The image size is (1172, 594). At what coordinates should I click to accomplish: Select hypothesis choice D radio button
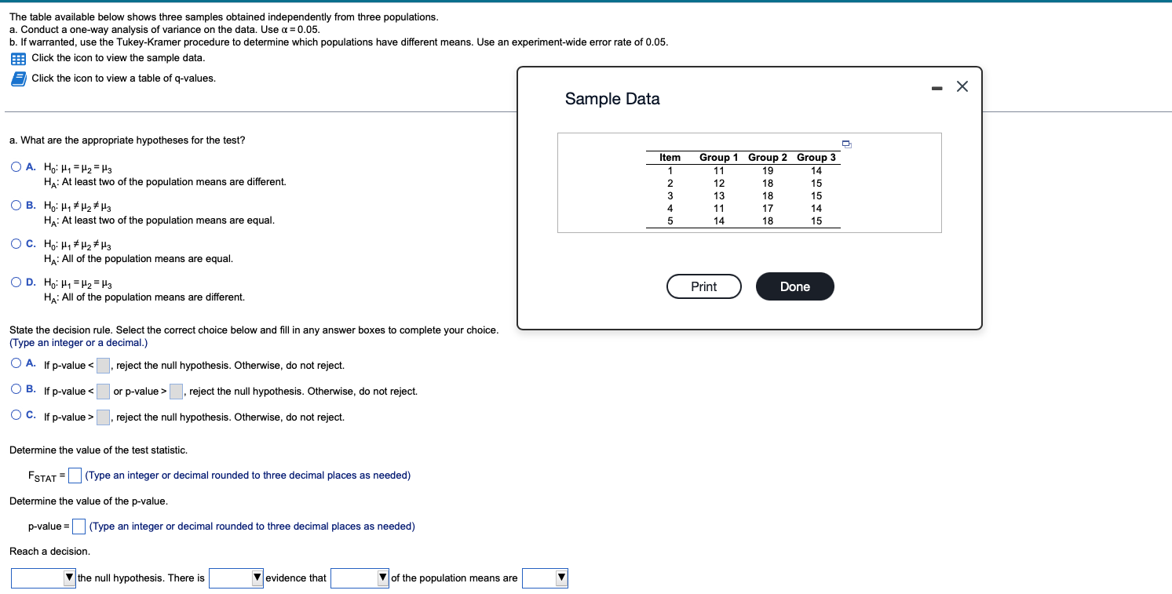click(x=15, y=282)
